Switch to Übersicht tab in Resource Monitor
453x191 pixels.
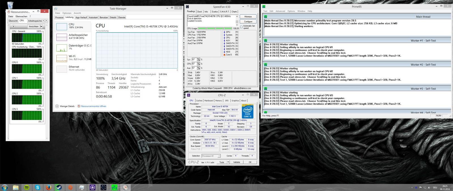click(13, 21)
